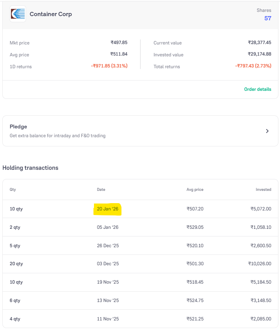Click the 2 qty cell
This screenshot has height=330, width=280.
pos(15,227)
